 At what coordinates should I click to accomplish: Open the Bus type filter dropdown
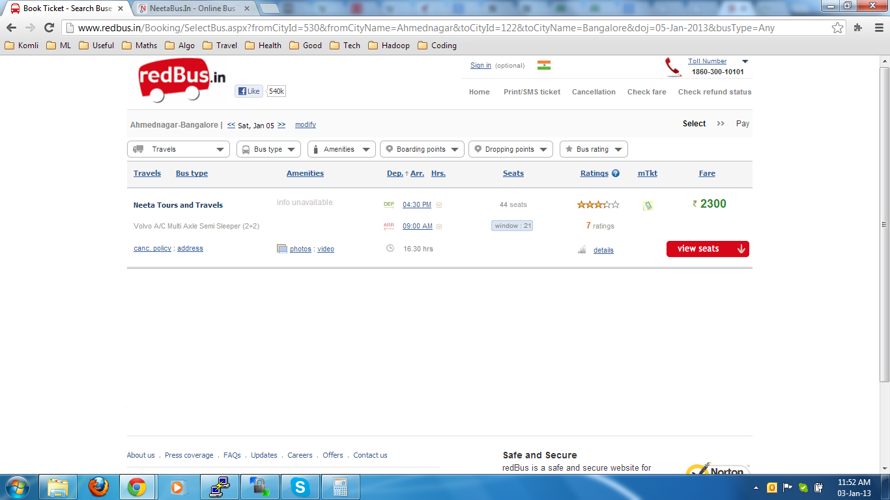268,149
